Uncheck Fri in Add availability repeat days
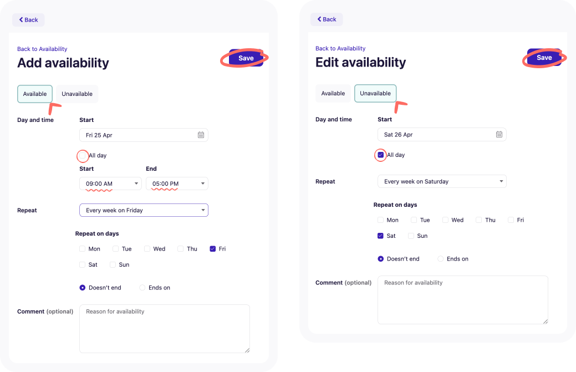This screenshot has width=576, height=372. [213, 248]
